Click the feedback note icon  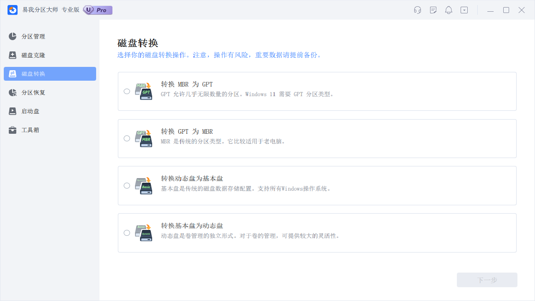tap(433, 10)
